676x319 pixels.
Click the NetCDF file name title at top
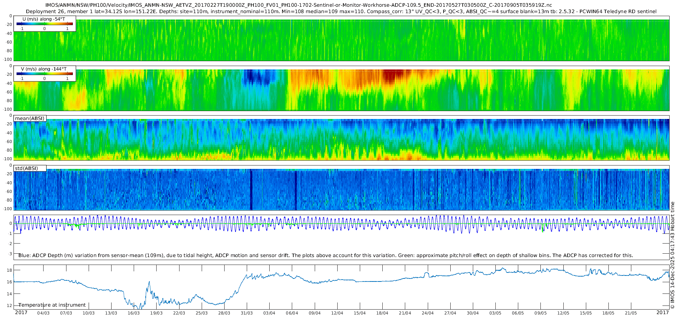[x=299, y=5]
